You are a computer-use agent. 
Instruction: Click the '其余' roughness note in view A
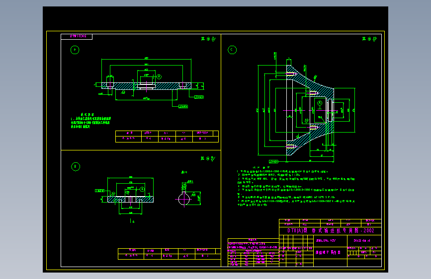coord(208,39)
